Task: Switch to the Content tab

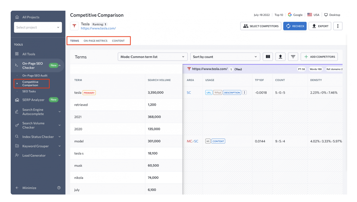Action: pos(118,41)
